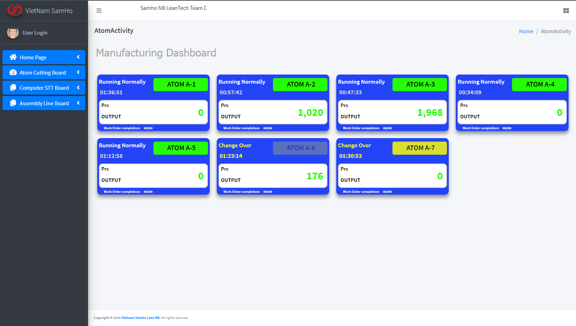Click the VietNam SamHo logo icon
Viewport: 576px width, 326px height.
[x=15, y=10]
